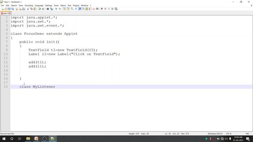
Task: Toggle the file monitoring eye icon
Action: (97, 9)
